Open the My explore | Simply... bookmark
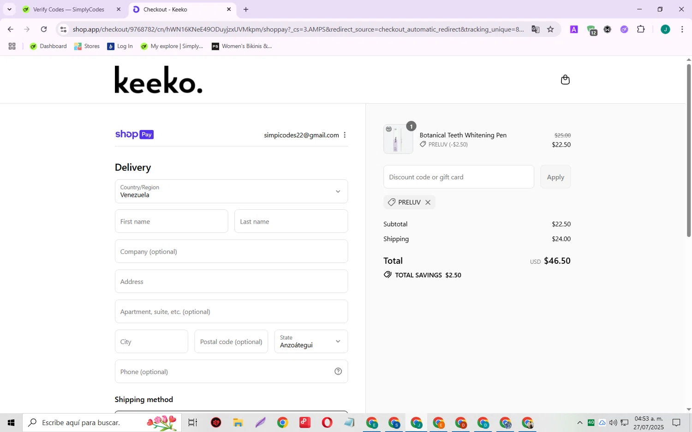The width and height of the screenshot is (692, 432). [x=172, y=46]
